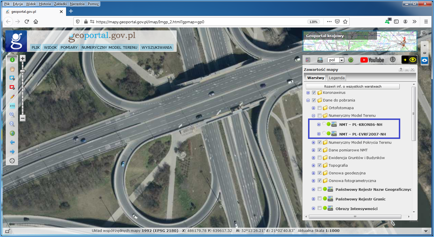Expand the Koronawirus folder

tap(308, 93)
